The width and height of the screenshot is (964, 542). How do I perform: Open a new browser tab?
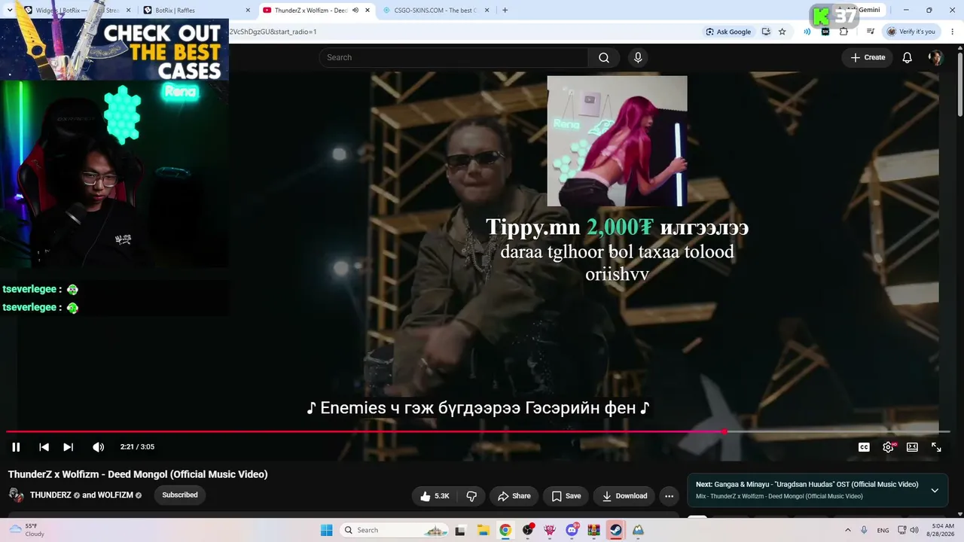tap(505, 11)
